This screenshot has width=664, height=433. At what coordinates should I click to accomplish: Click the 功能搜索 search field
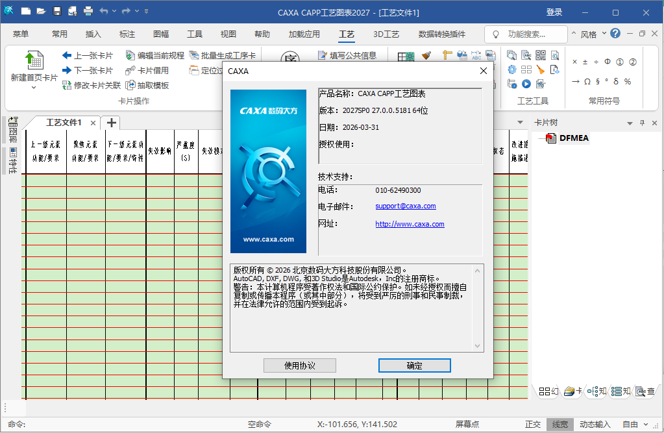click(x=526, y=34)
